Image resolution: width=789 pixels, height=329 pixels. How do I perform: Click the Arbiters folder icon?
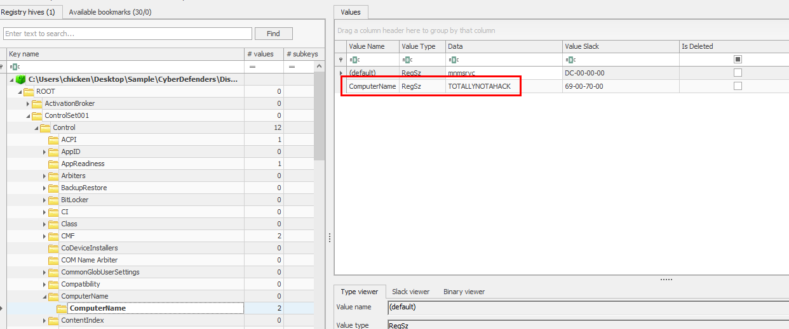tap(53, 176)
